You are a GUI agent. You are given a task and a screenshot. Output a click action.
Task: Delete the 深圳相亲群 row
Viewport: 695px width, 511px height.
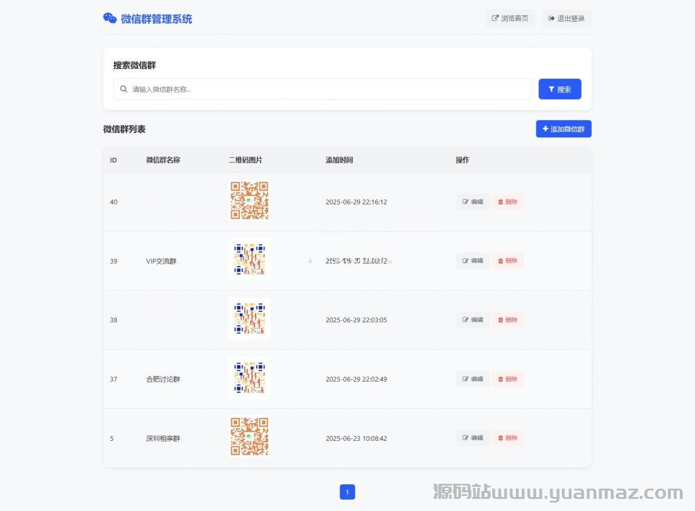pyautogui.click(x=507, y=438)
